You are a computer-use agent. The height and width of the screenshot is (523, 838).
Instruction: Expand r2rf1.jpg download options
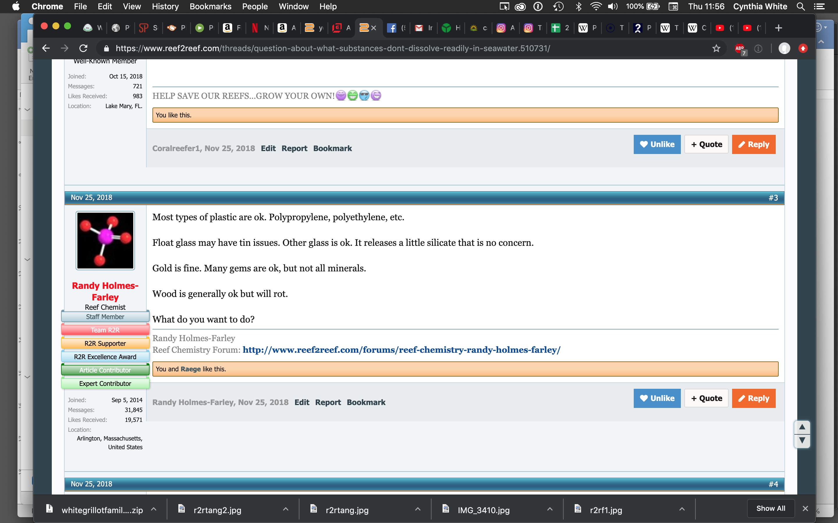682,509
